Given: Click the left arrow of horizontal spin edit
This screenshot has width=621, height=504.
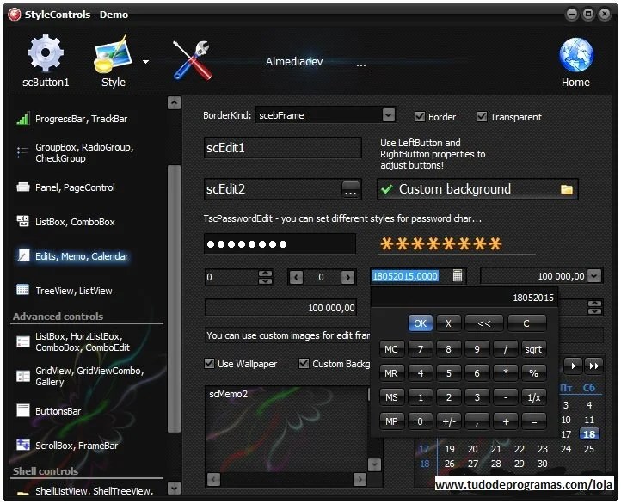Looking at the screenshot, I should [296, 277].
